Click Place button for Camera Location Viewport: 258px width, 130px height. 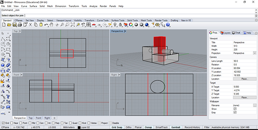point(244,79)
